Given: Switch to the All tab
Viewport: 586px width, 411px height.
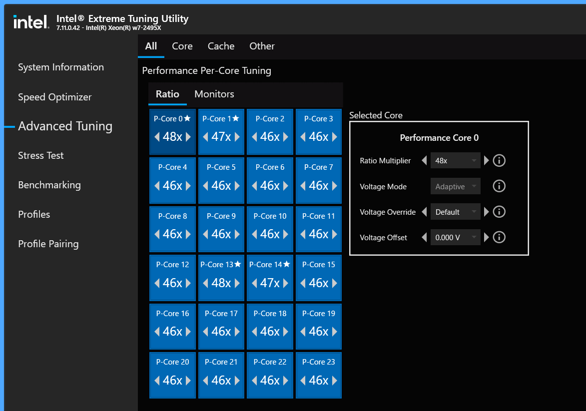Looking at the screenshot, I should coord(151,46).
